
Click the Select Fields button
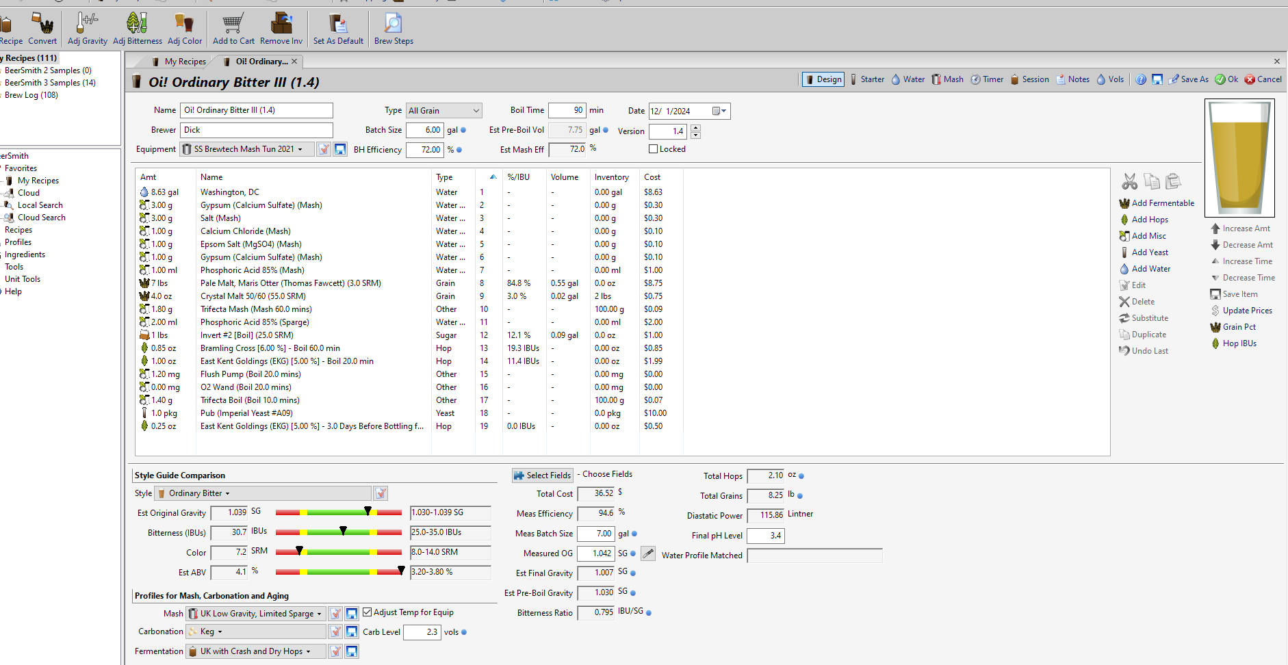(x=542, y=475)
